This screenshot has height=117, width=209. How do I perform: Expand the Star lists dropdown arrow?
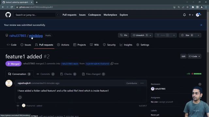199,35
